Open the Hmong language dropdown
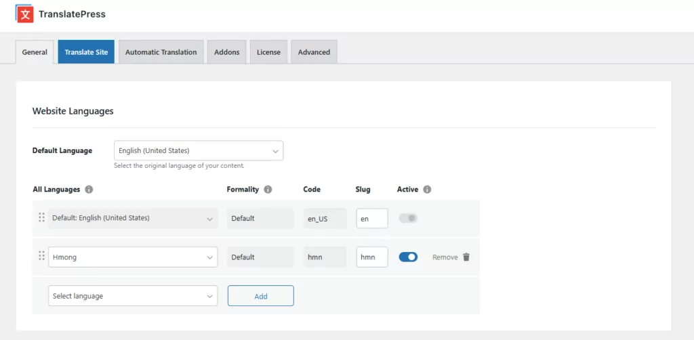Image resolution: width=694 pixels, height=340 pixels. point(133,257)
